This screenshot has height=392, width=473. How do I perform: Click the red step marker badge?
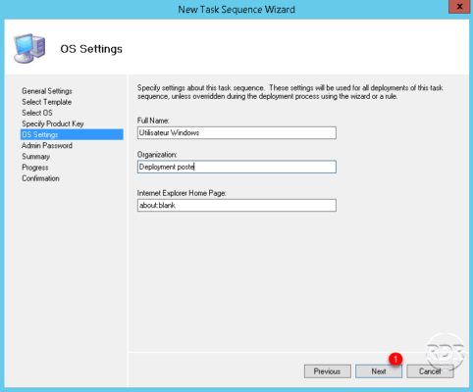pos(395,359)
